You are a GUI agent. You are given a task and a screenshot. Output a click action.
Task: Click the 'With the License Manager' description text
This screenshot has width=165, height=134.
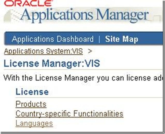point(83,78)
